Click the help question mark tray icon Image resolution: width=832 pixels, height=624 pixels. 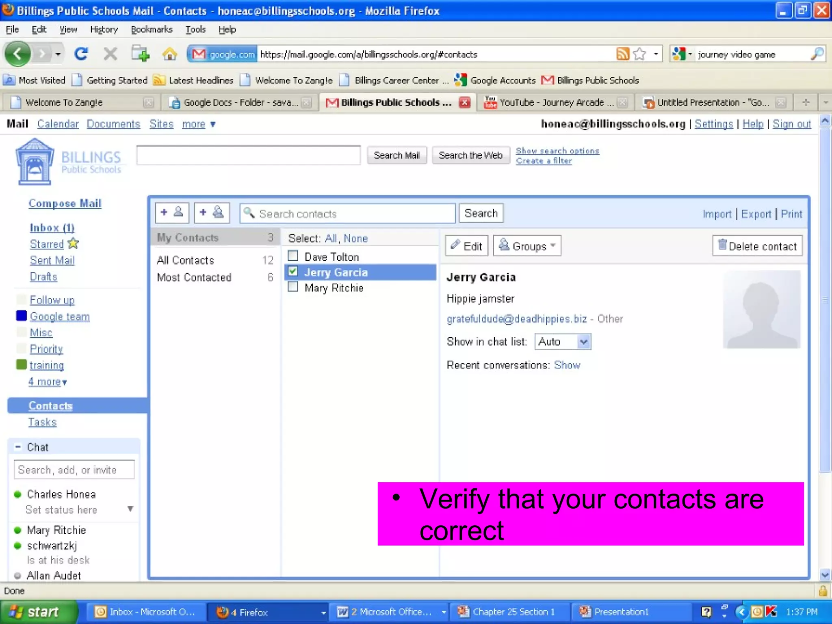click(x=706, y=612)
